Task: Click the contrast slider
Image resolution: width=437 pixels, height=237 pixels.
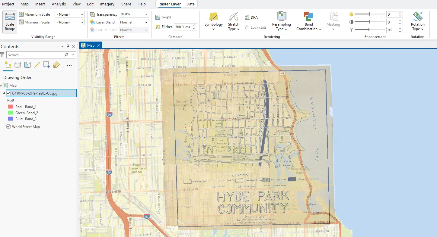Action: point(370,22)
